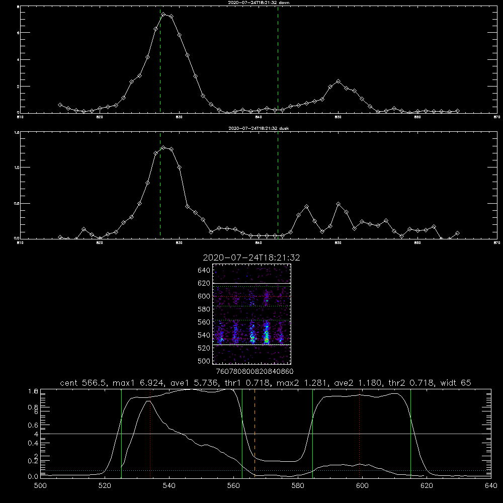Click the orange dashed center line at 566.5

255,434
